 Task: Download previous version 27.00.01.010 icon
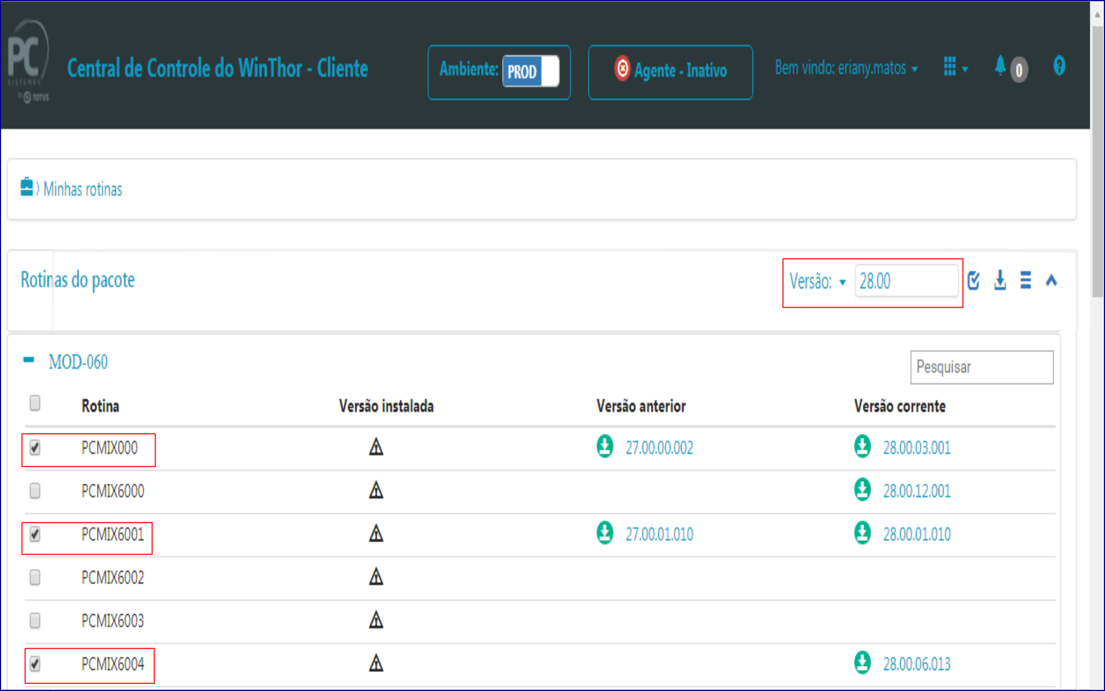[x=605, y=533]
